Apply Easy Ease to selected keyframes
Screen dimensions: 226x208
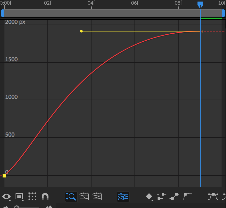213,197
